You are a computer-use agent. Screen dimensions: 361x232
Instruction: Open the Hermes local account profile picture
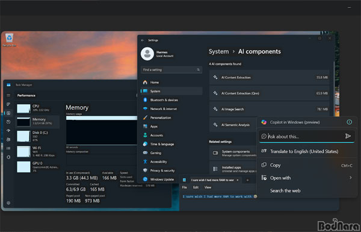[x=147, y=54]
